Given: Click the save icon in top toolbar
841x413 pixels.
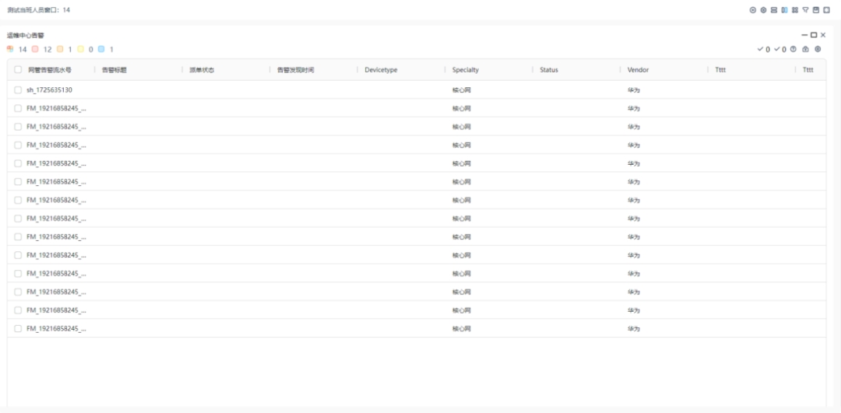Looking at the screenshot, I should pos(816,10).
